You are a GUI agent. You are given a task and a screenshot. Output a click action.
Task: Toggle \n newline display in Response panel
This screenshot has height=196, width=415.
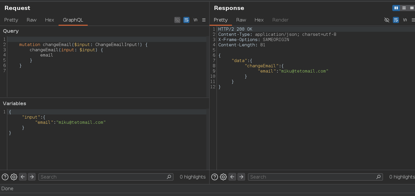click(x=405, y=20)
